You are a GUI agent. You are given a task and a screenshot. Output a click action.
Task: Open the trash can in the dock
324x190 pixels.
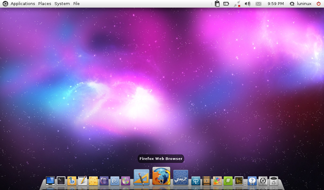click(274, 181)
